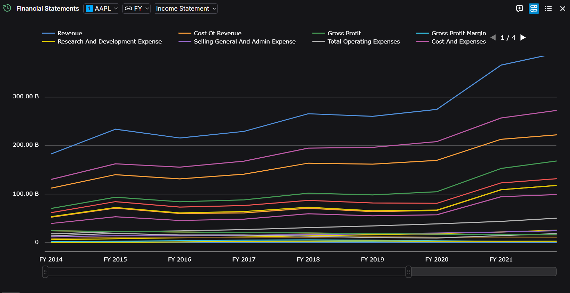Screen dimensions: 570x293
Task: Click the FY 2016 axis label
Action: tap(180, 259)
